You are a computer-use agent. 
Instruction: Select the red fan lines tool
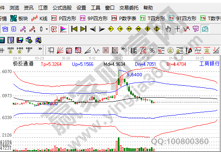click(x=60, y=50)
